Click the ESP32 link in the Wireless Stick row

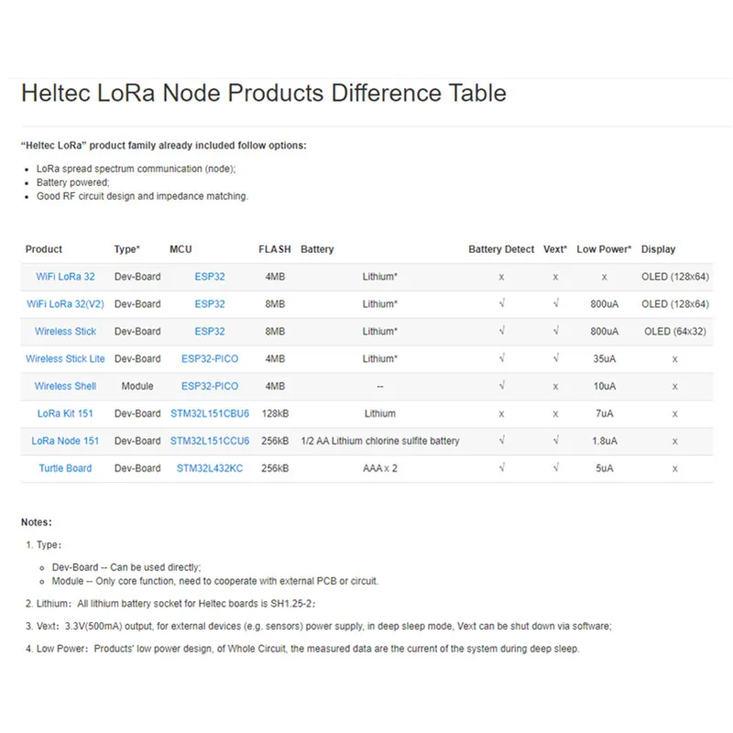210,332
